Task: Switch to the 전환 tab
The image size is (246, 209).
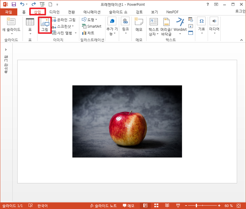Action: (71, 12)
